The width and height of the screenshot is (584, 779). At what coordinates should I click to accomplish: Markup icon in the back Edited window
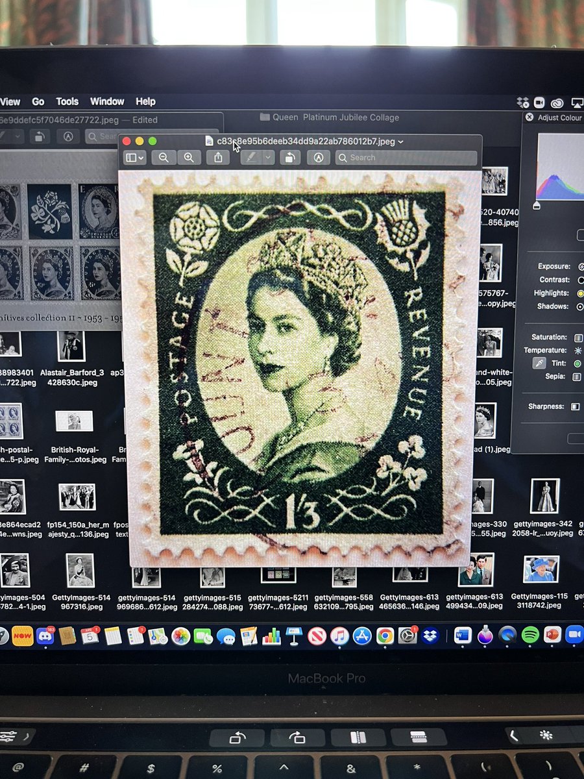coord(67,136)
